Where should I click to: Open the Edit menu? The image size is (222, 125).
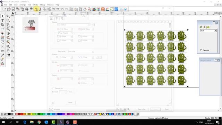(10, 5)
